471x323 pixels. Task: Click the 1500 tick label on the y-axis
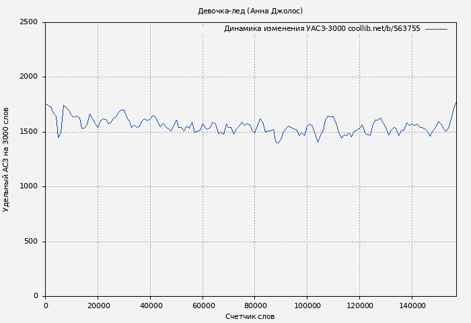(x=28, y=132)
